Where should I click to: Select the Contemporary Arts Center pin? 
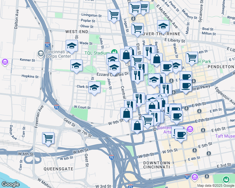pos(189,129)
